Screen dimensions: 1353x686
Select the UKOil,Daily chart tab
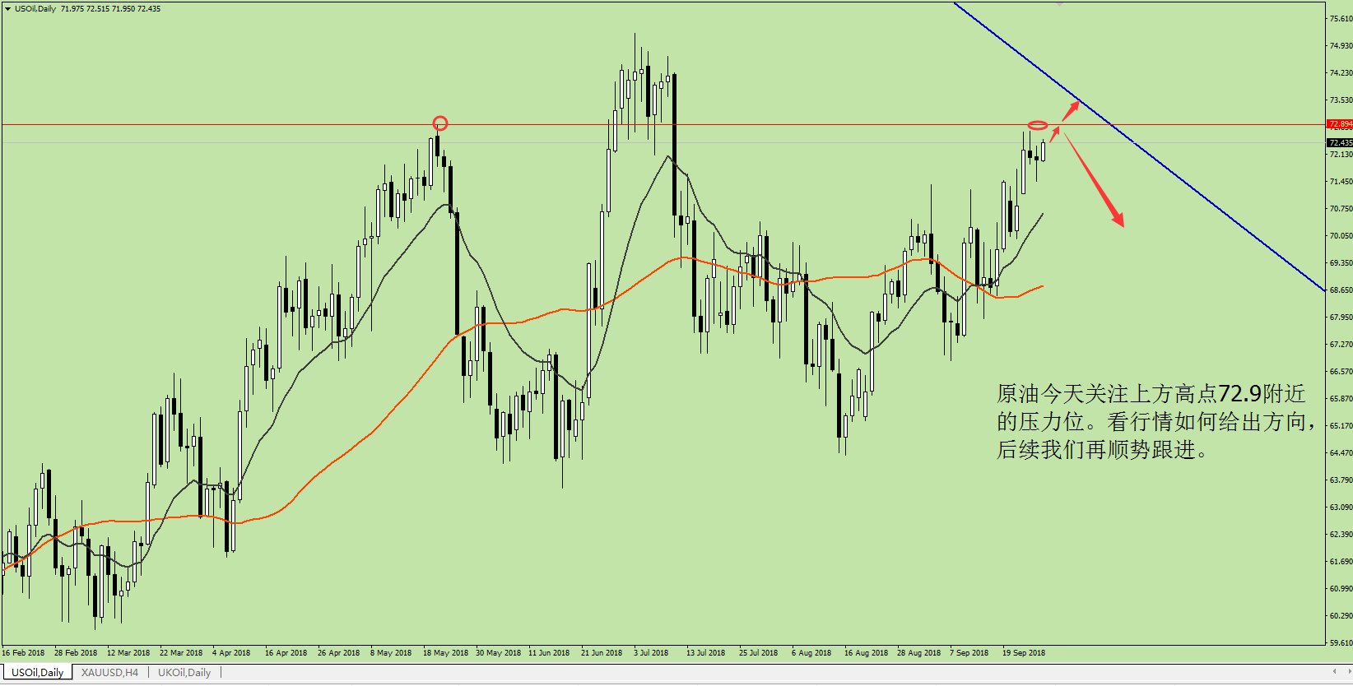pos(184,673)
